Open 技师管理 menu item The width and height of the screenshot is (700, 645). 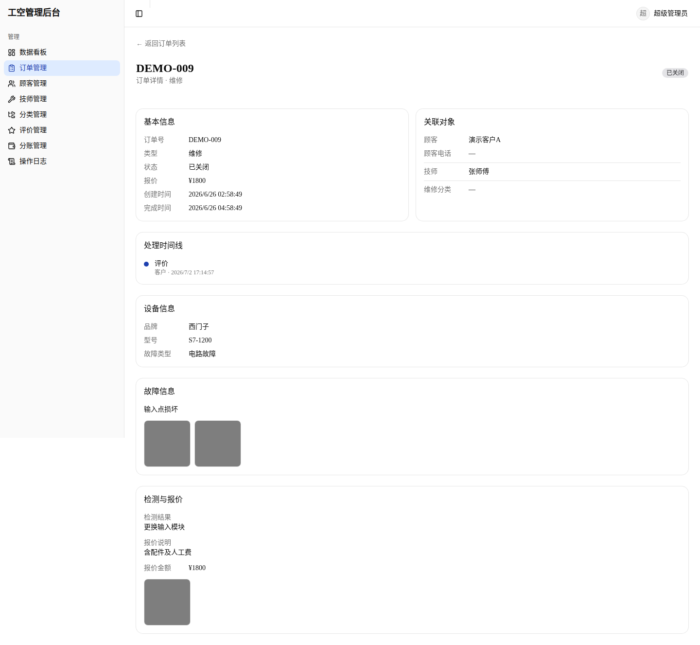click(x=62, y=99)
